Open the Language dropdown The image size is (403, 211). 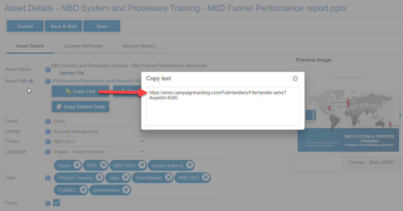99,152
